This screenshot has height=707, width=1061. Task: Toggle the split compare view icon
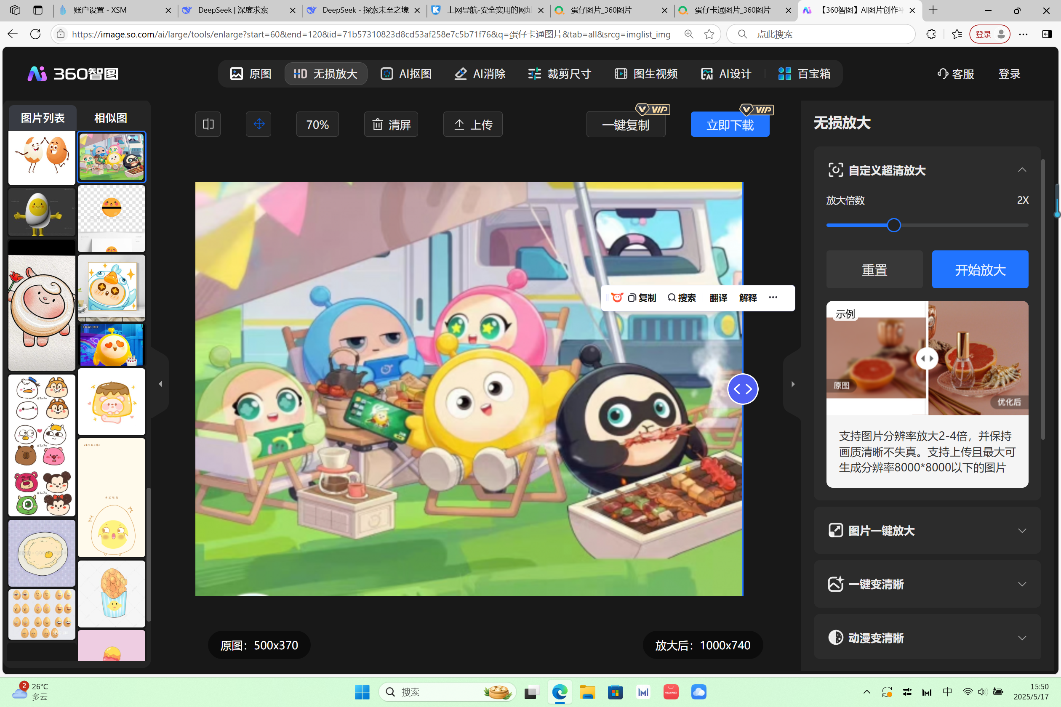pos(208,124)
